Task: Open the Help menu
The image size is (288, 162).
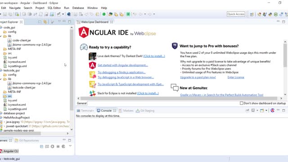Action: [x=104, y=8]
